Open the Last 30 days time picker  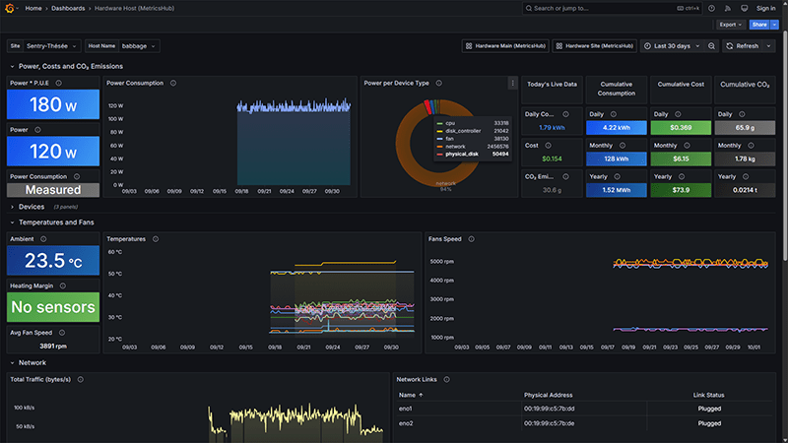point(680,45)
